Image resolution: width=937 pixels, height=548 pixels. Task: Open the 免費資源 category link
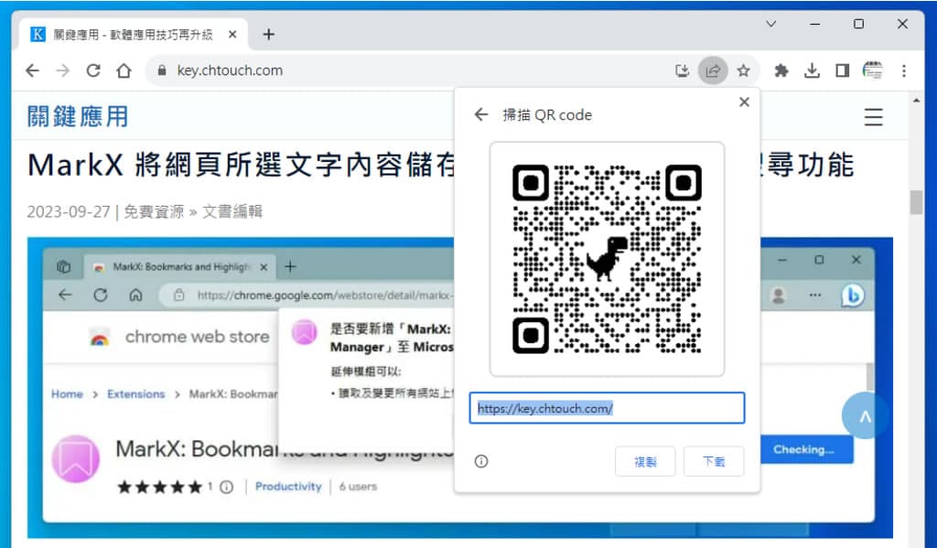tap(154, 211)
